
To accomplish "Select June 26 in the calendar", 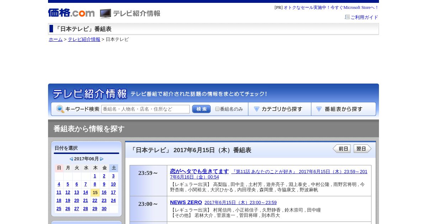I will coord(68,209).
